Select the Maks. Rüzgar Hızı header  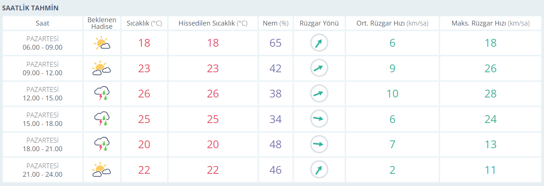pos(490,23)
